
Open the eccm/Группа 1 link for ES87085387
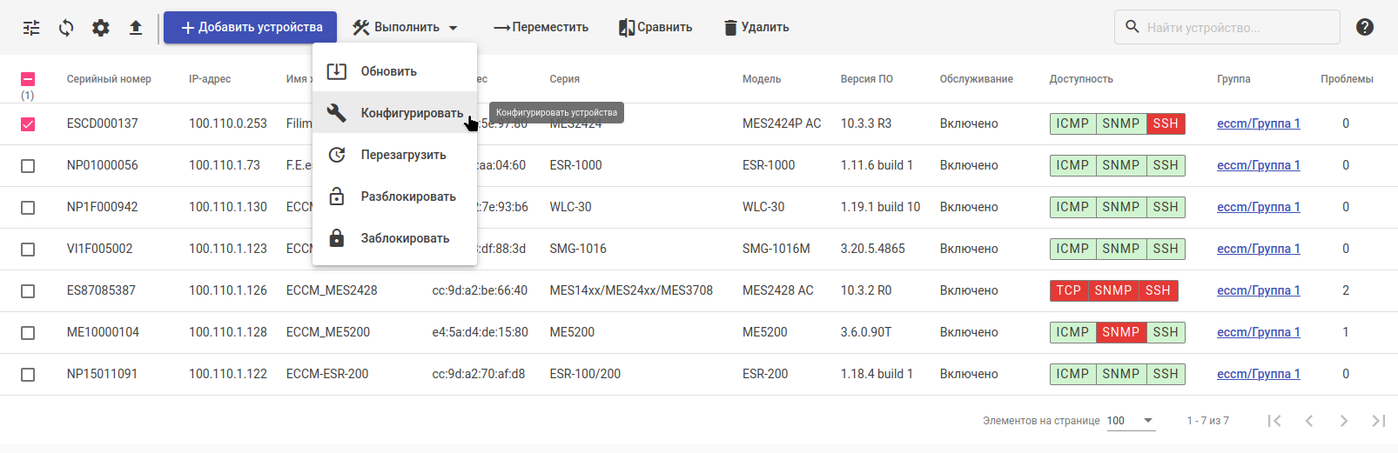(1258, 290)
